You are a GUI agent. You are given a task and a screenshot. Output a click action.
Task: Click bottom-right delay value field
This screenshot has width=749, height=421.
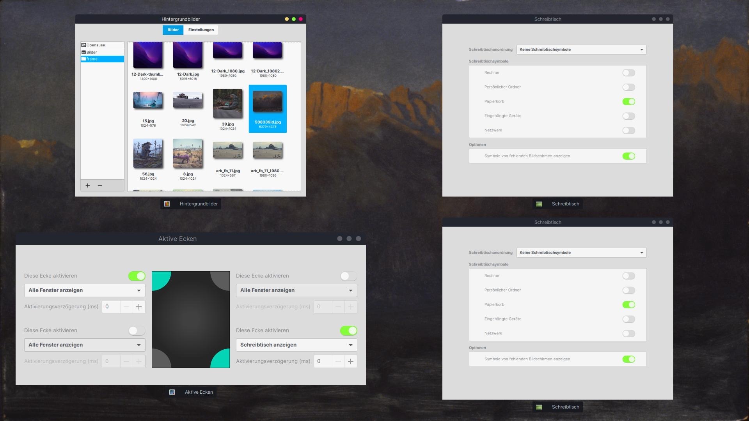[323, 361]
